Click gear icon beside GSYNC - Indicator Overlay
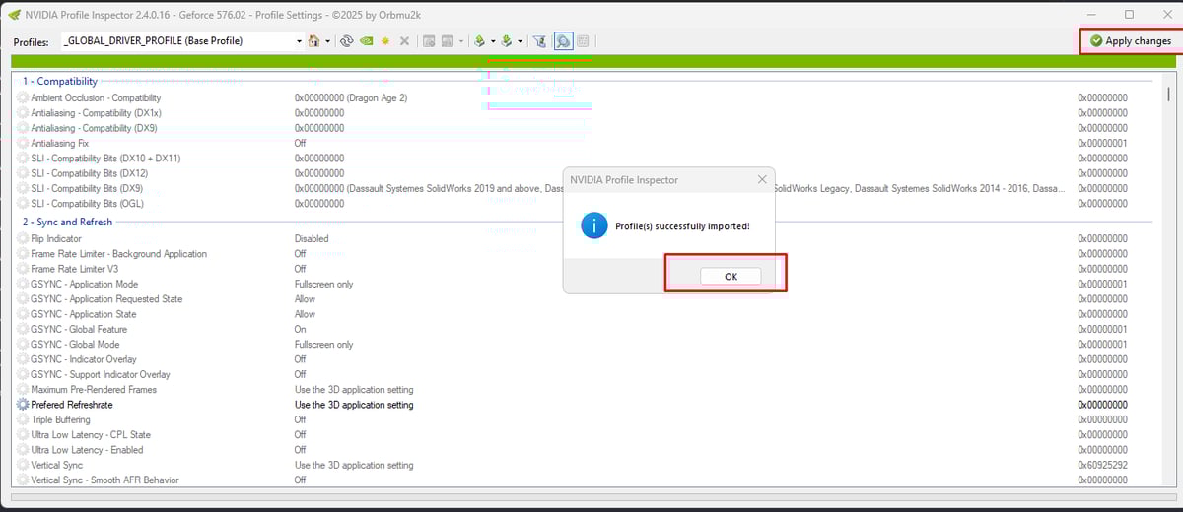Screen dimensions: 1183x512 click(23, 359)
